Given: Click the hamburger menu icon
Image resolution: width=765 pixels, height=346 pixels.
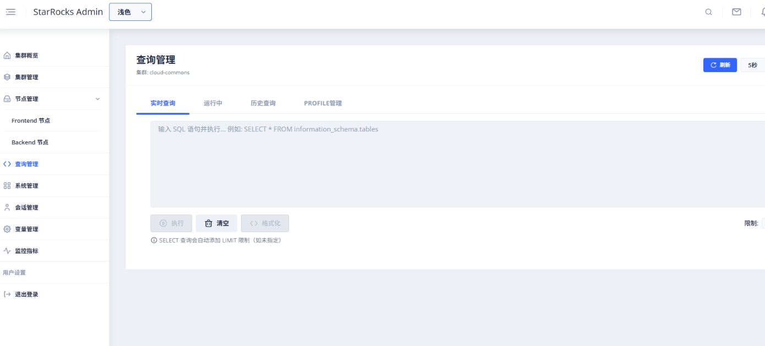Looking at the screenshot, I should tap(10, 12).
